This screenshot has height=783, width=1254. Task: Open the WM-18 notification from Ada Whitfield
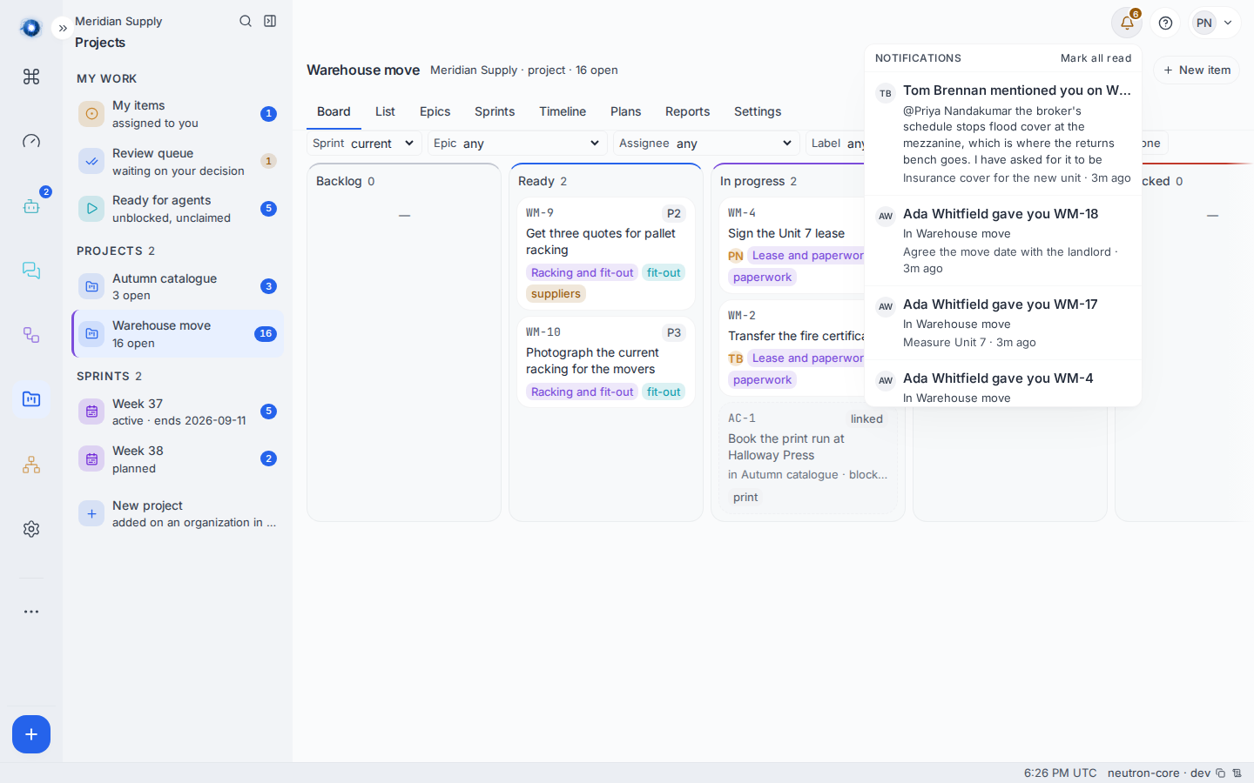(1003, 240)
